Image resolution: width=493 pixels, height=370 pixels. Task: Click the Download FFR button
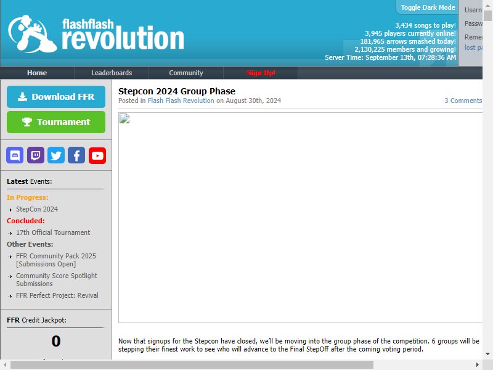click(56, 97)
